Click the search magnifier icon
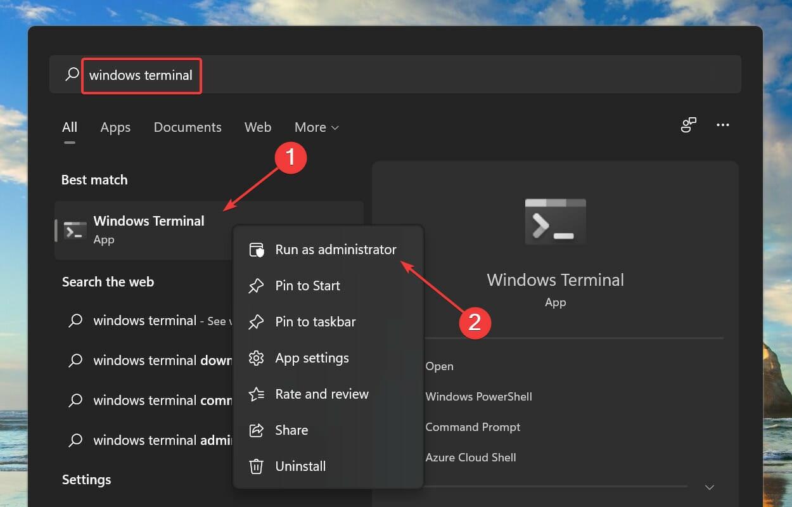 click(x=71, y=74)
